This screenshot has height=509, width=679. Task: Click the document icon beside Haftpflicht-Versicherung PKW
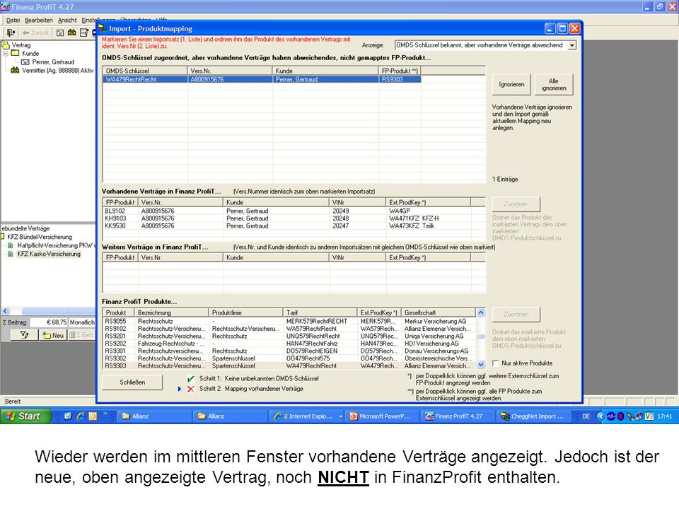click(11, 245)
